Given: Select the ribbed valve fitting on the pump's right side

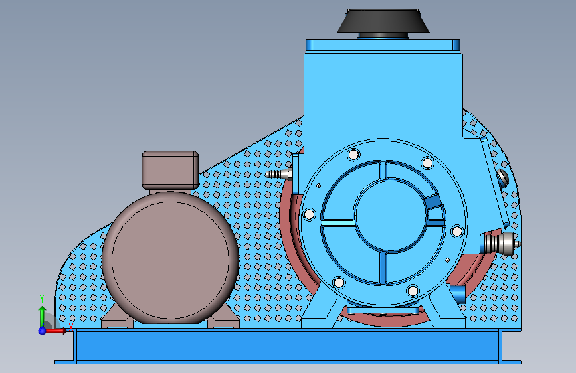Looking at the screenshot, I should (502, 244).
